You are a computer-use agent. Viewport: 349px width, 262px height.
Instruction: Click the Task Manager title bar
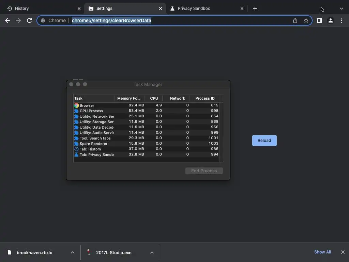coord(148,84)
